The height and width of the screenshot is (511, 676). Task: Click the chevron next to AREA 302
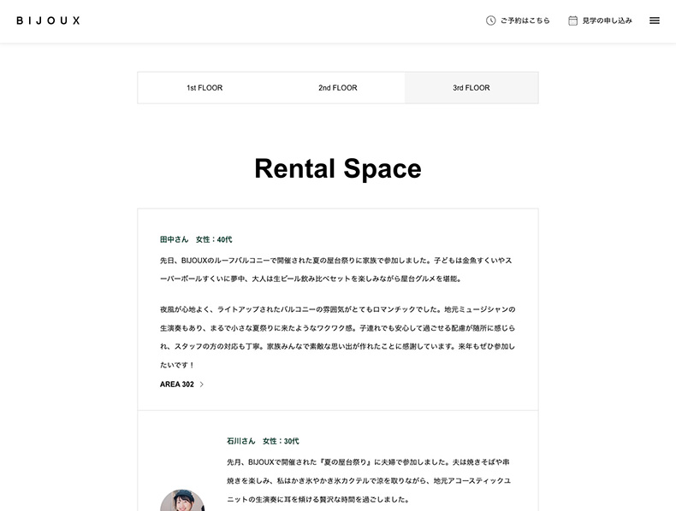201,385
